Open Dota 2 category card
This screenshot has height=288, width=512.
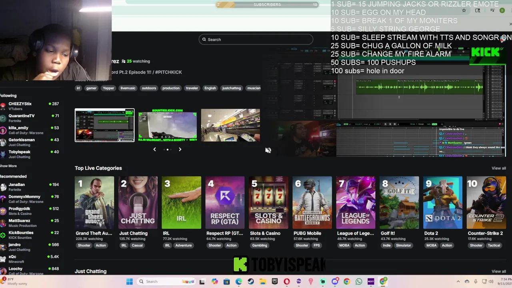tap(443, 202)
